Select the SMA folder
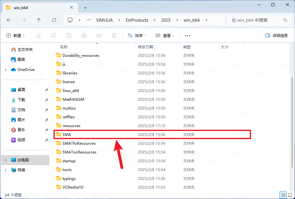Image resolution: width=295 pixels, height=199 pixels. pos(152,135)
